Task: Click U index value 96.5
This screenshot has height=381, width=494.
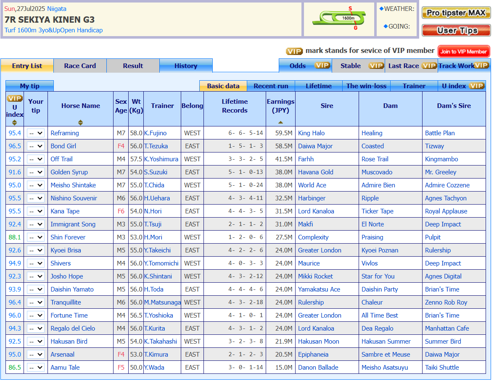Action: click(x=15, y=146)
